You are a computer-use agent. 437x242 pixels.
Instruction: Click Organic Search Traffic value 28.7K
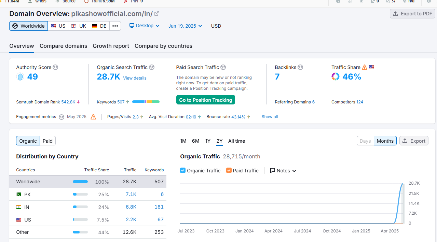click(108, 77)
